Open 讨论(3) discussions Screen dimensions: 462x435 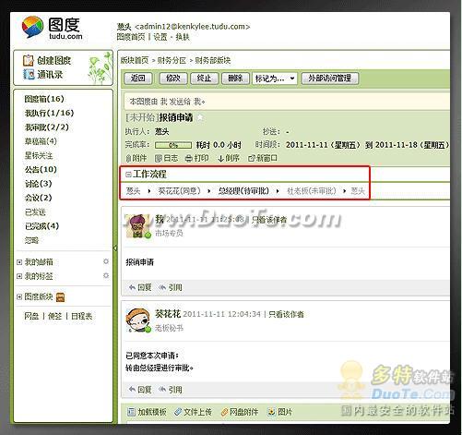pos(38,184)
